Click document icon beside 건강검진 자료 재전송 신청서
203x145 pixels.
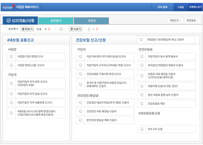[80, 111]
